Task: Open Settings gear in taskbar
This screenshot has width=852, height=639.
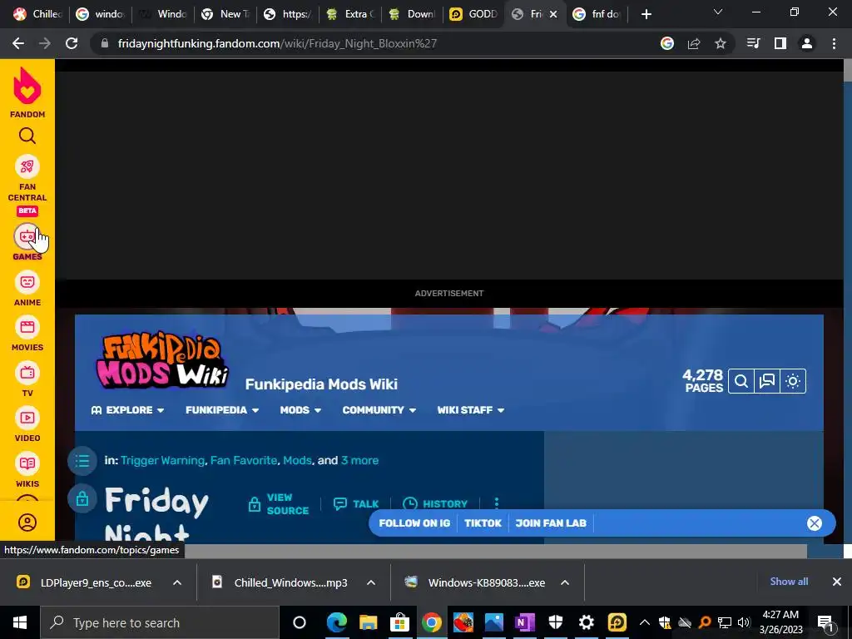Action: [x=586, y=622]
